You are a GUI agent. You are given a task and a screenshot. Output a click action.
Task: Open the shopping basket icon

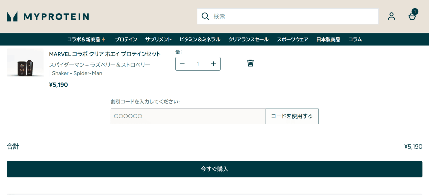(412, 16)
